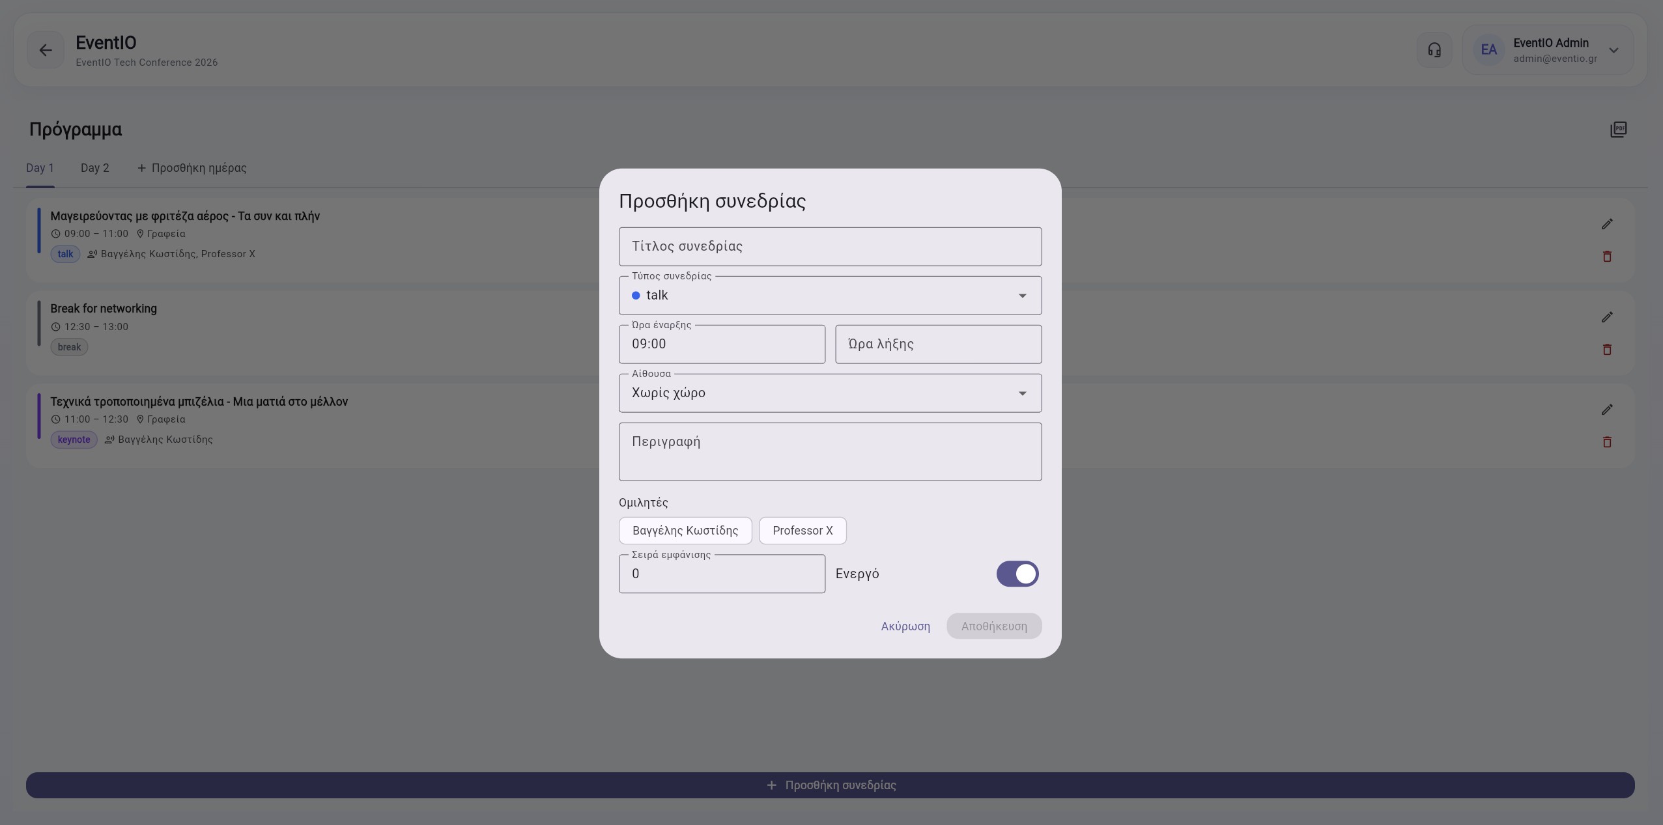Click the Ώρα λήξης field

[938, 344]
